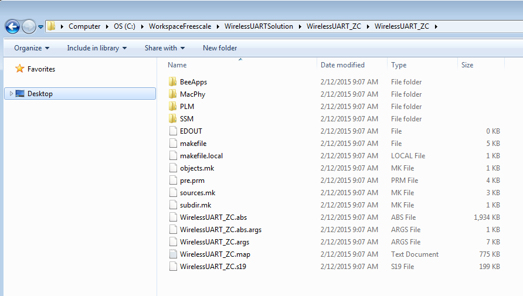Select the sources.mk file name
523x296 pixels.
click(x=198, y=193)
